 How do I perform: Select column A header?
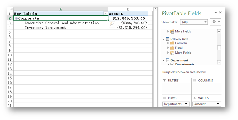tap(61, 9)
